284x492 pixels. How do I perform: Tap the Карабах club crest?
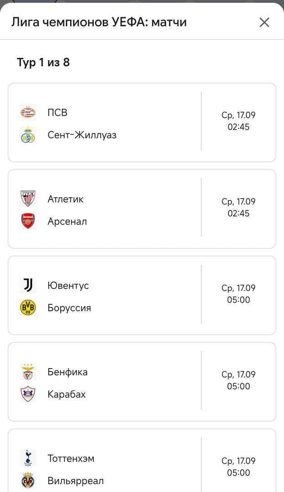click(x=28, y=394)
